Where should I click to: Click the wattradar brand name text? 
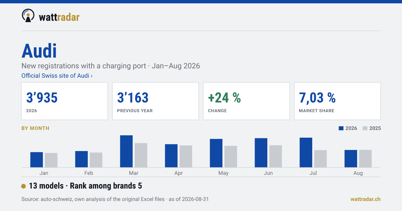click(59, 17)
